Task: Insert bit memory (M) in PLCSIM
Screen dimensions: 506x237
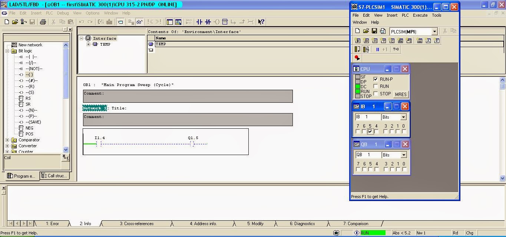Action: (x=374, y=40)
